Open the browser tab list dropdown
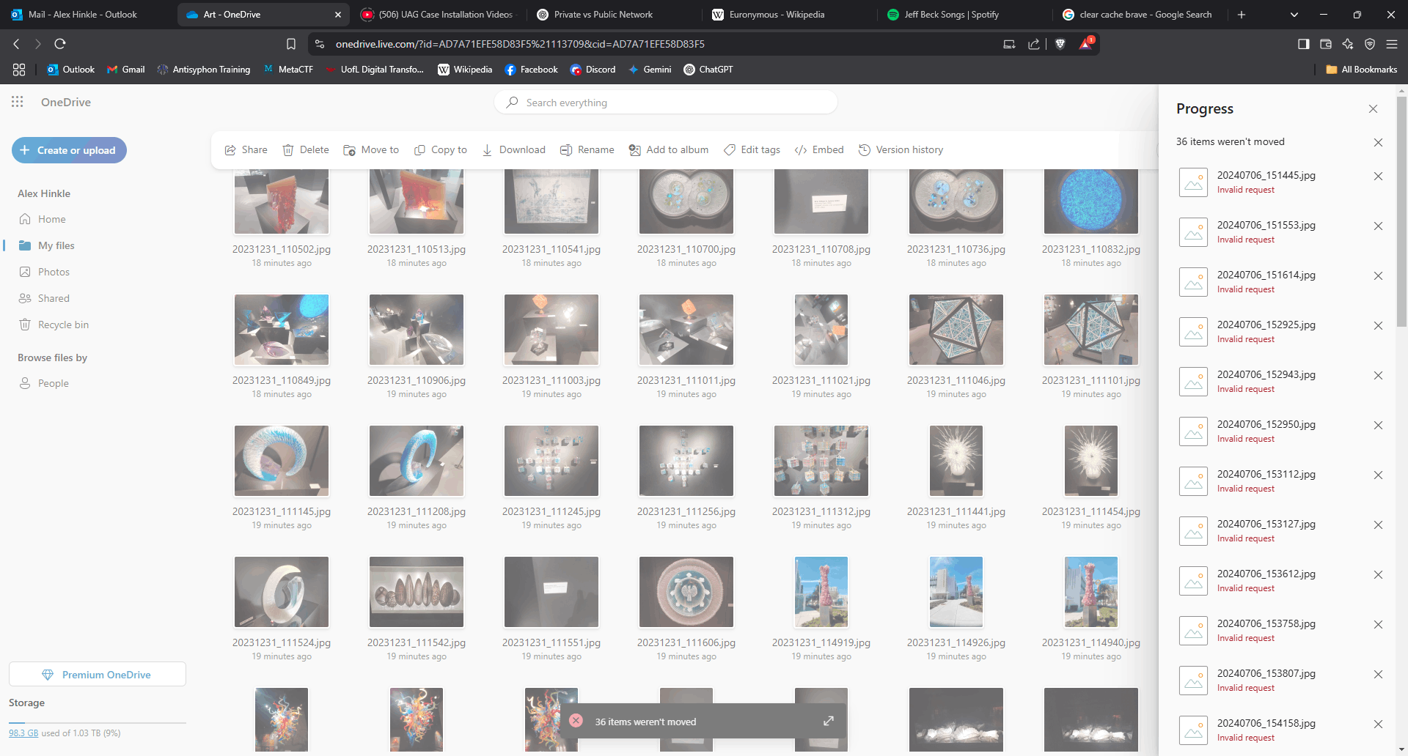 click(1294, 15)
